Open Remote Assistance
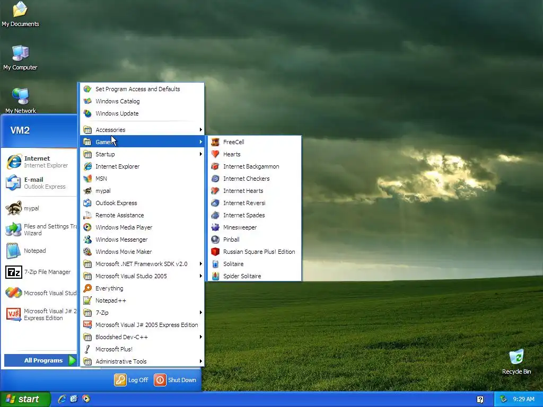 point(142,215)
